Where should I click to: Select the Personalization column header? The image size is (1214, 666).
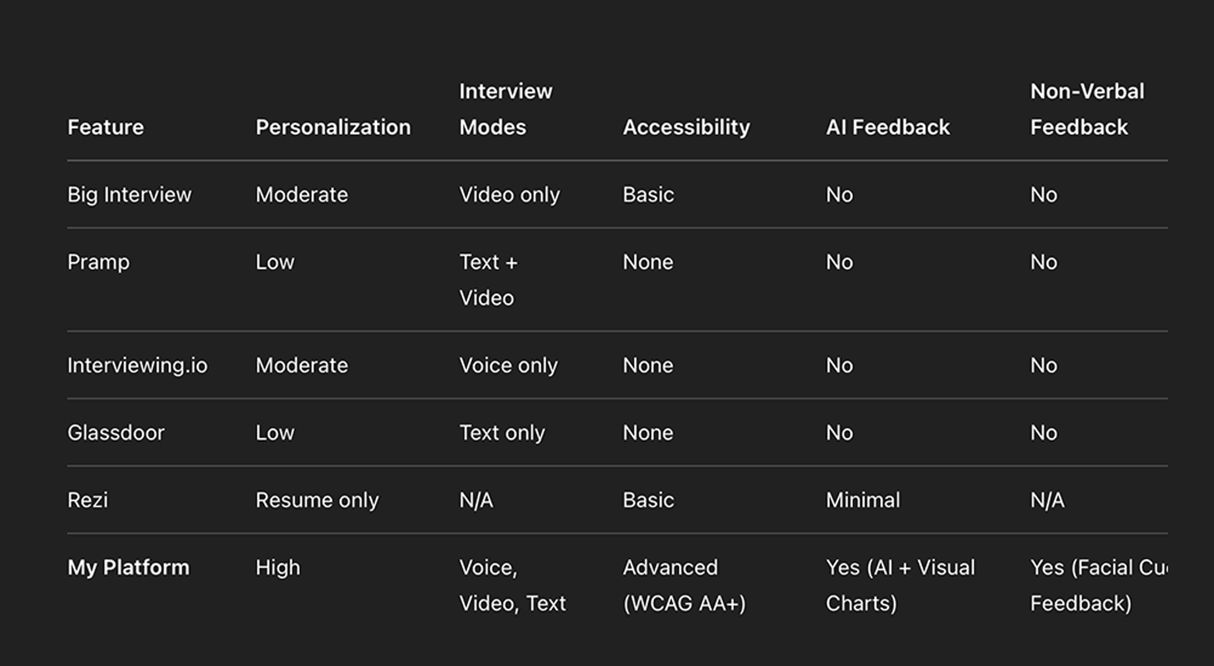pos(333,127)
